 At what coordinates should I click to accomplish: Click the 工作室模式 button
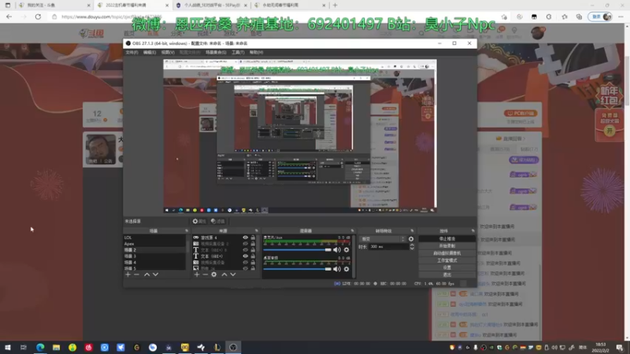pyautogui.click(x=447, y=260)
